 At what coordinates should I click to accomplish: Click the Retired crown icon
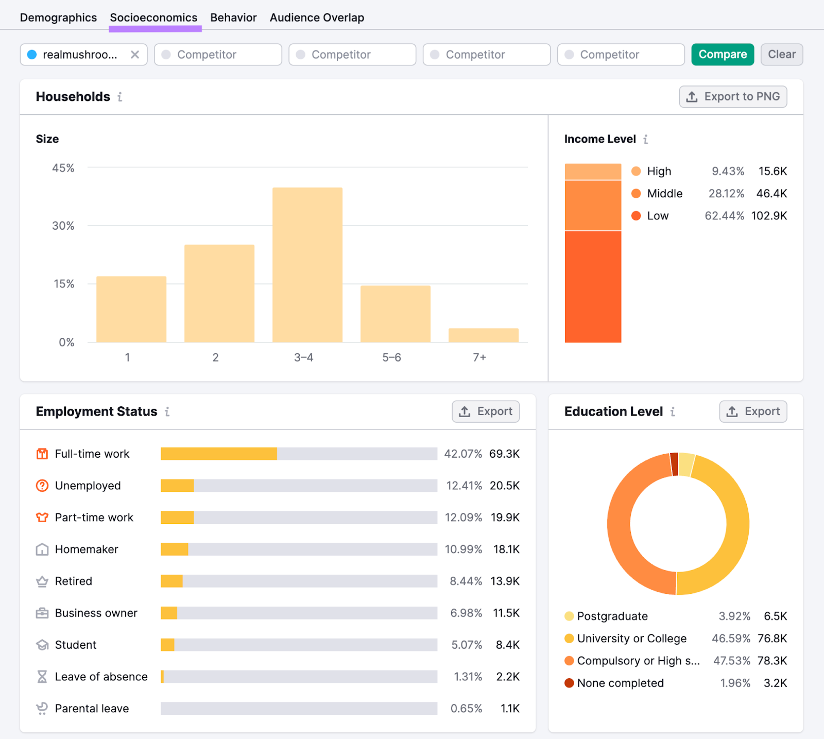pyautogui.click(x=42, y=581)
